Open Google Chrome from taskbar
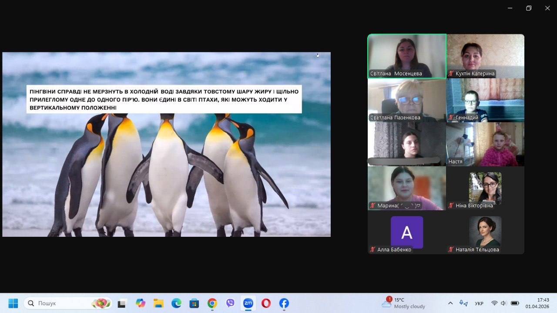 [212, 303]
